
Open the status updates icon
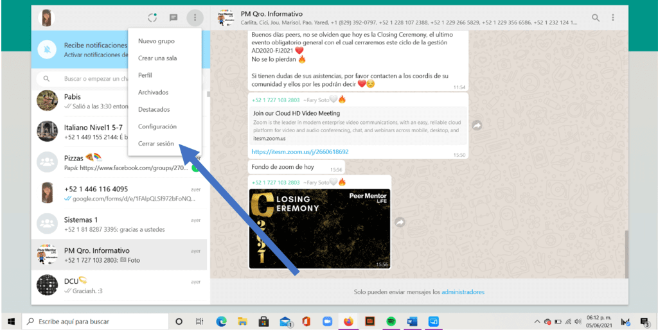[x=152, y=17]
